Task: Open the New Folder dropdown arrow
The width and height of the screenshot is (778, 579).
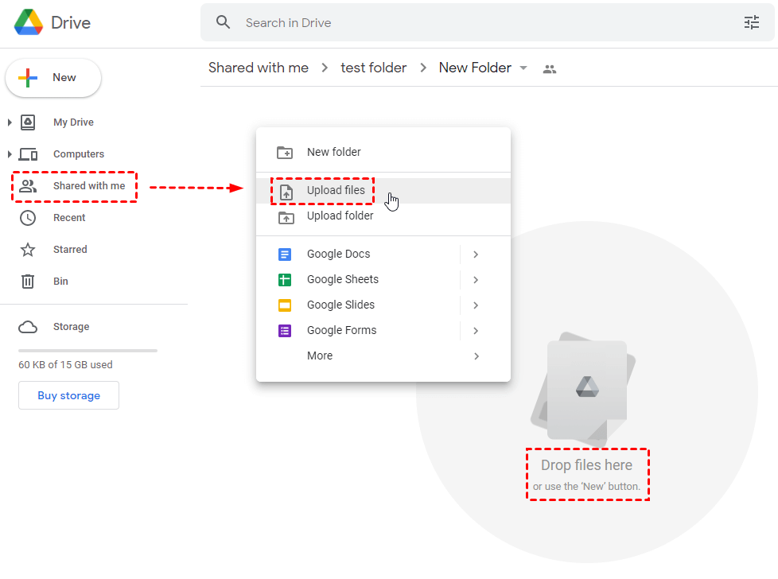Action: 523,68
